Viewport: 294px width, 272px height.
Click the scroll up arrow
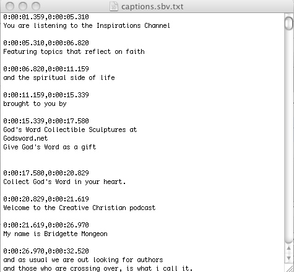(x=289, y=248)
